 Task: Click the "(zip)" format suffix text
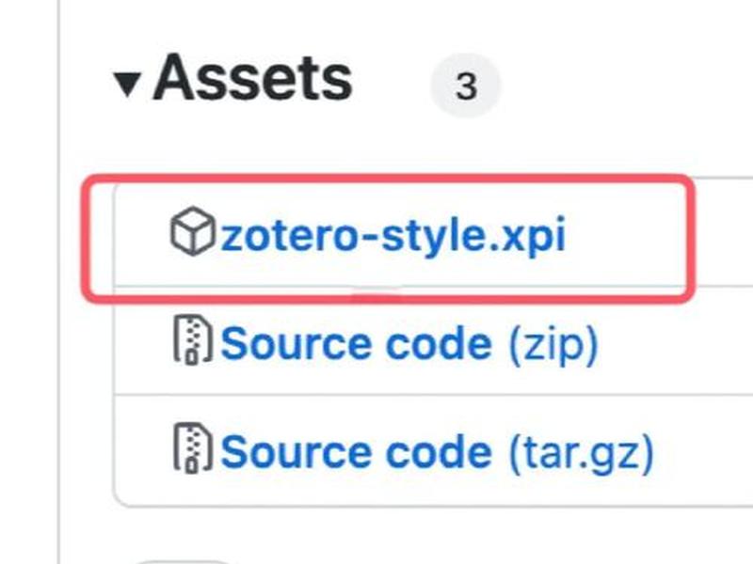553,345
